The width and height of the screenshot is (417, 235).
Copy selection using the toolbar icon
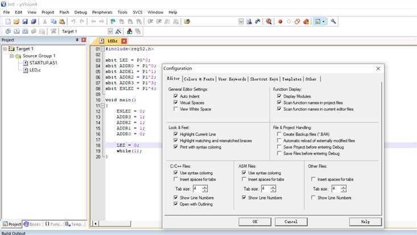[53, 22]
